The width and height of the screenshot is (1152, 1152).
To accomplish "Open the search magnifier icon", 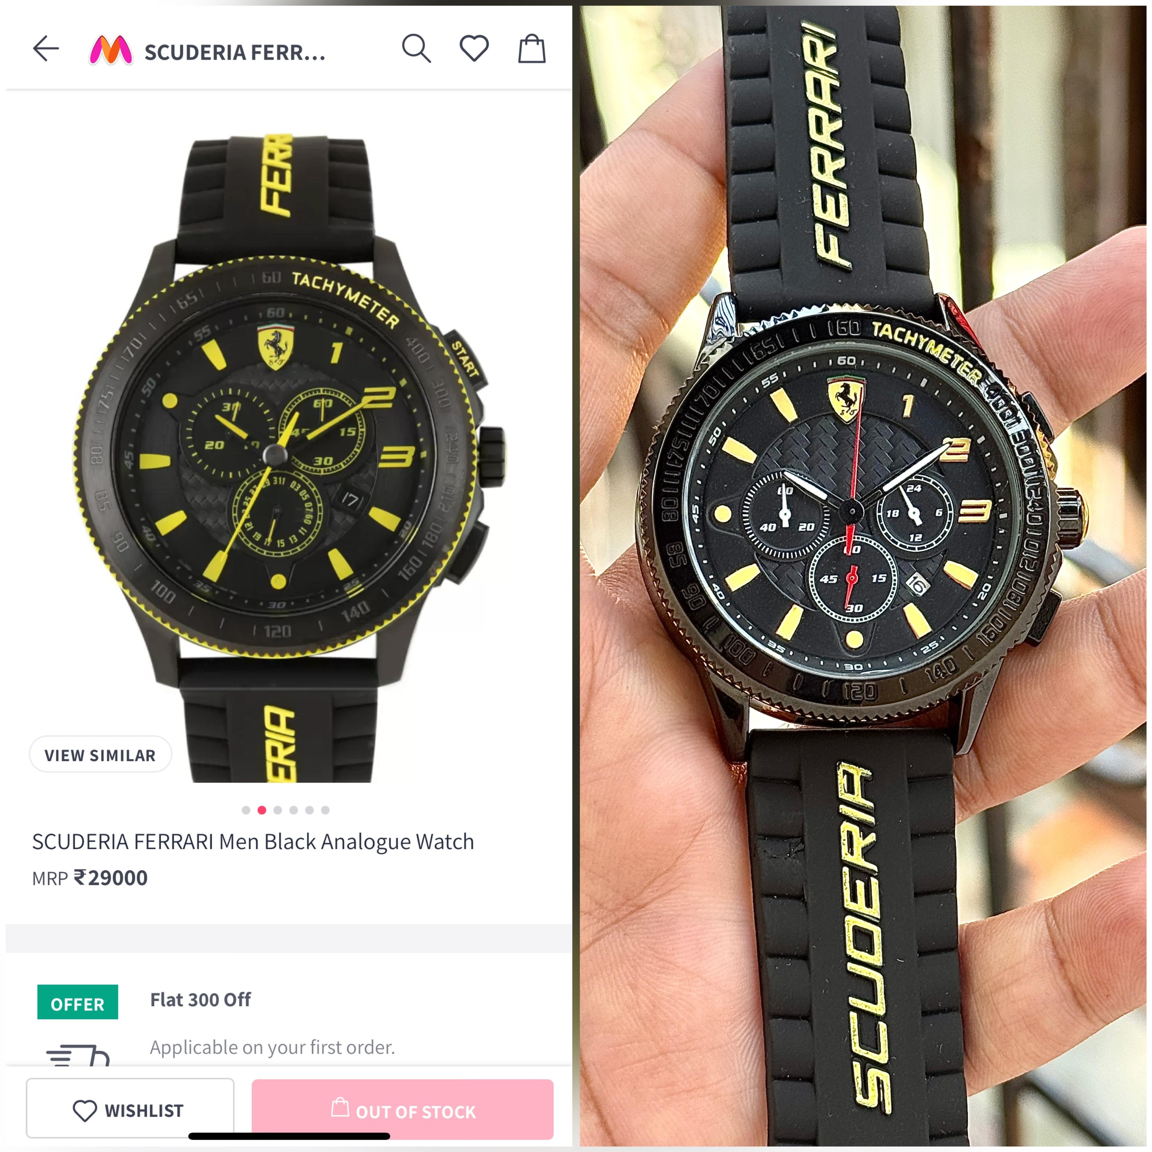I will pos(416,48).
